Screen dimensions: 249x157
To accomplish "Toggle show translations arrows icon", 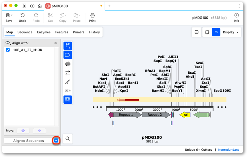I will [68, 73].
